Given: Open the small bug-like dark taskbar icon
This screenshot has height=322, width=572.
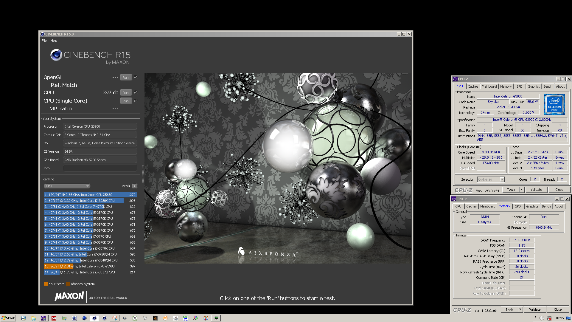Looking at the screenshot, I should [x=125, y=318].
